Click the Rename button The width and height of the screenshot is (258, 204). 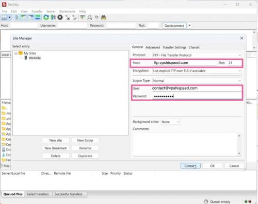(85, 148)
